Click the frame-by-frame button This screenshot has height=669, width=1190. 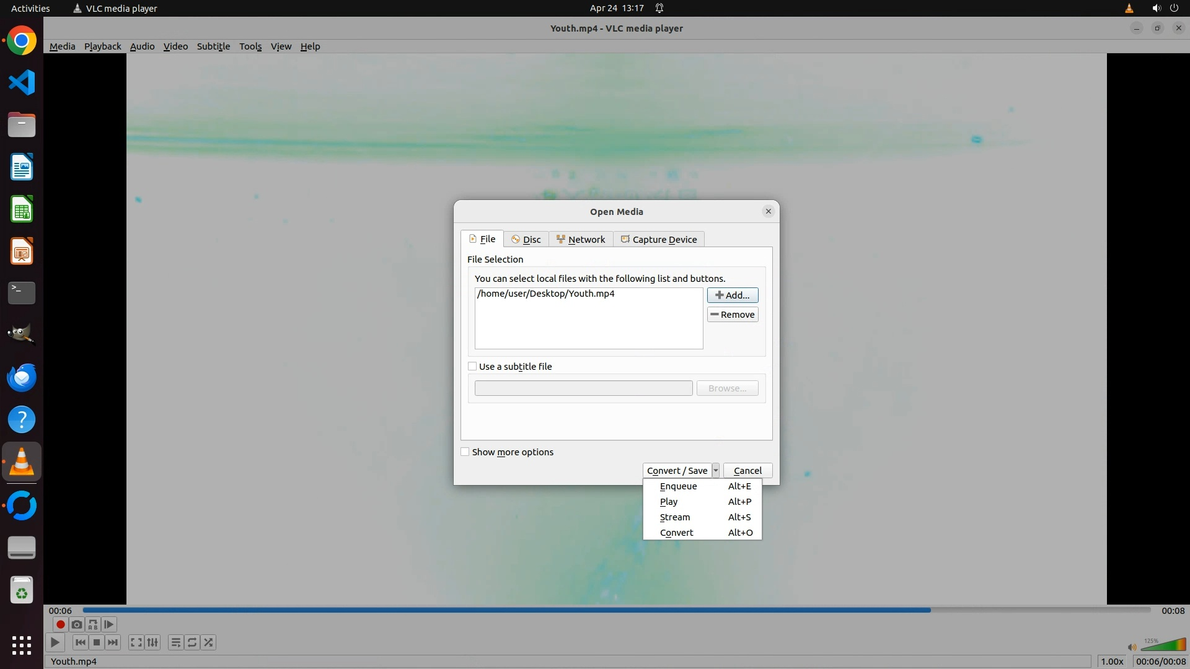click(109, 624)
